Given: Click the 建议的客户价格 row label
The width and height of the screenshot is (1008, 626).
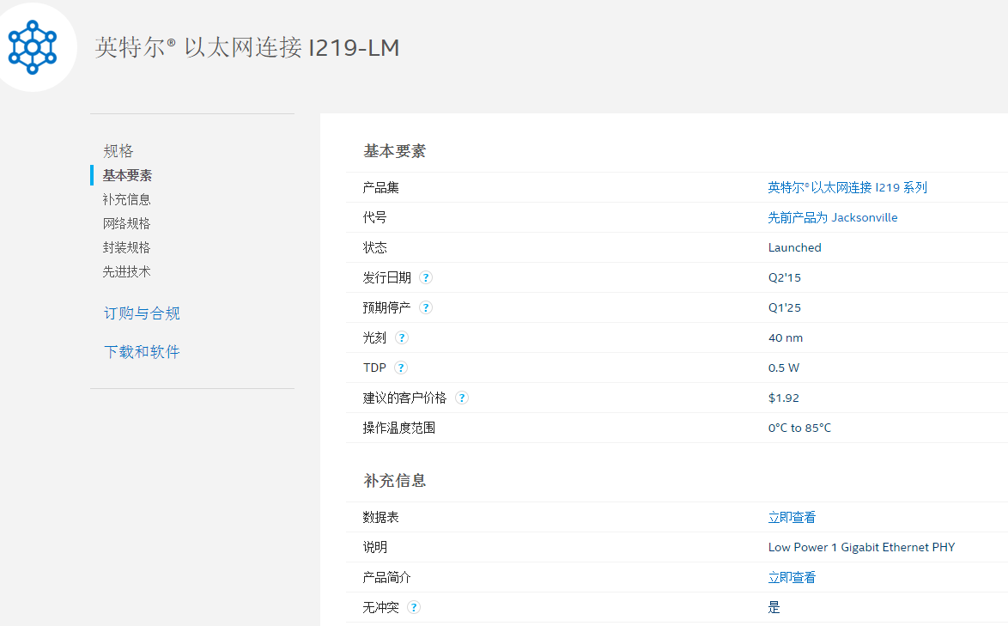Looking at the screenshot, I should tap(404, 398).
